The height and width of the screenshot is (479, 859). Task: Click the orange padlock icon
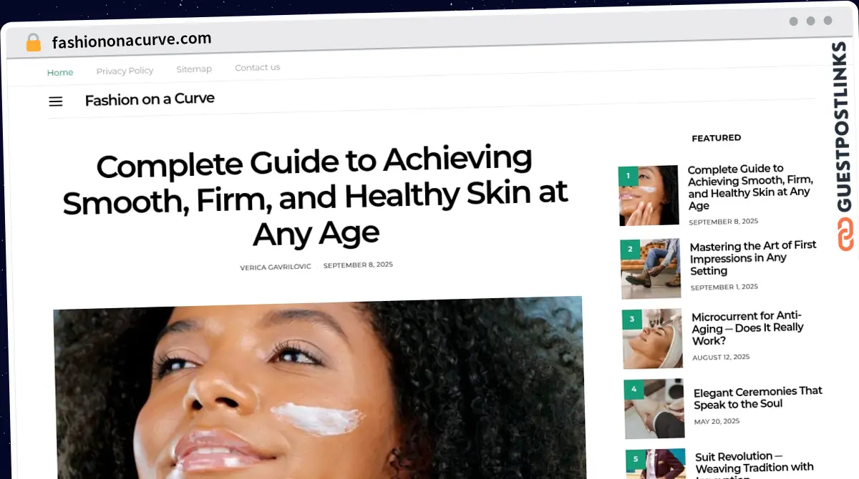[x=33, y=43]
